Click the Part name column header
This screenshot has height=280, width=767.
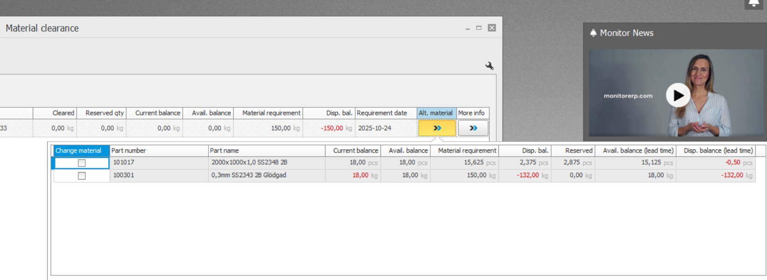266,151
